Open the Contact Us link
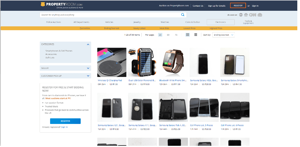The image size is (300, 147). (198, 6)
